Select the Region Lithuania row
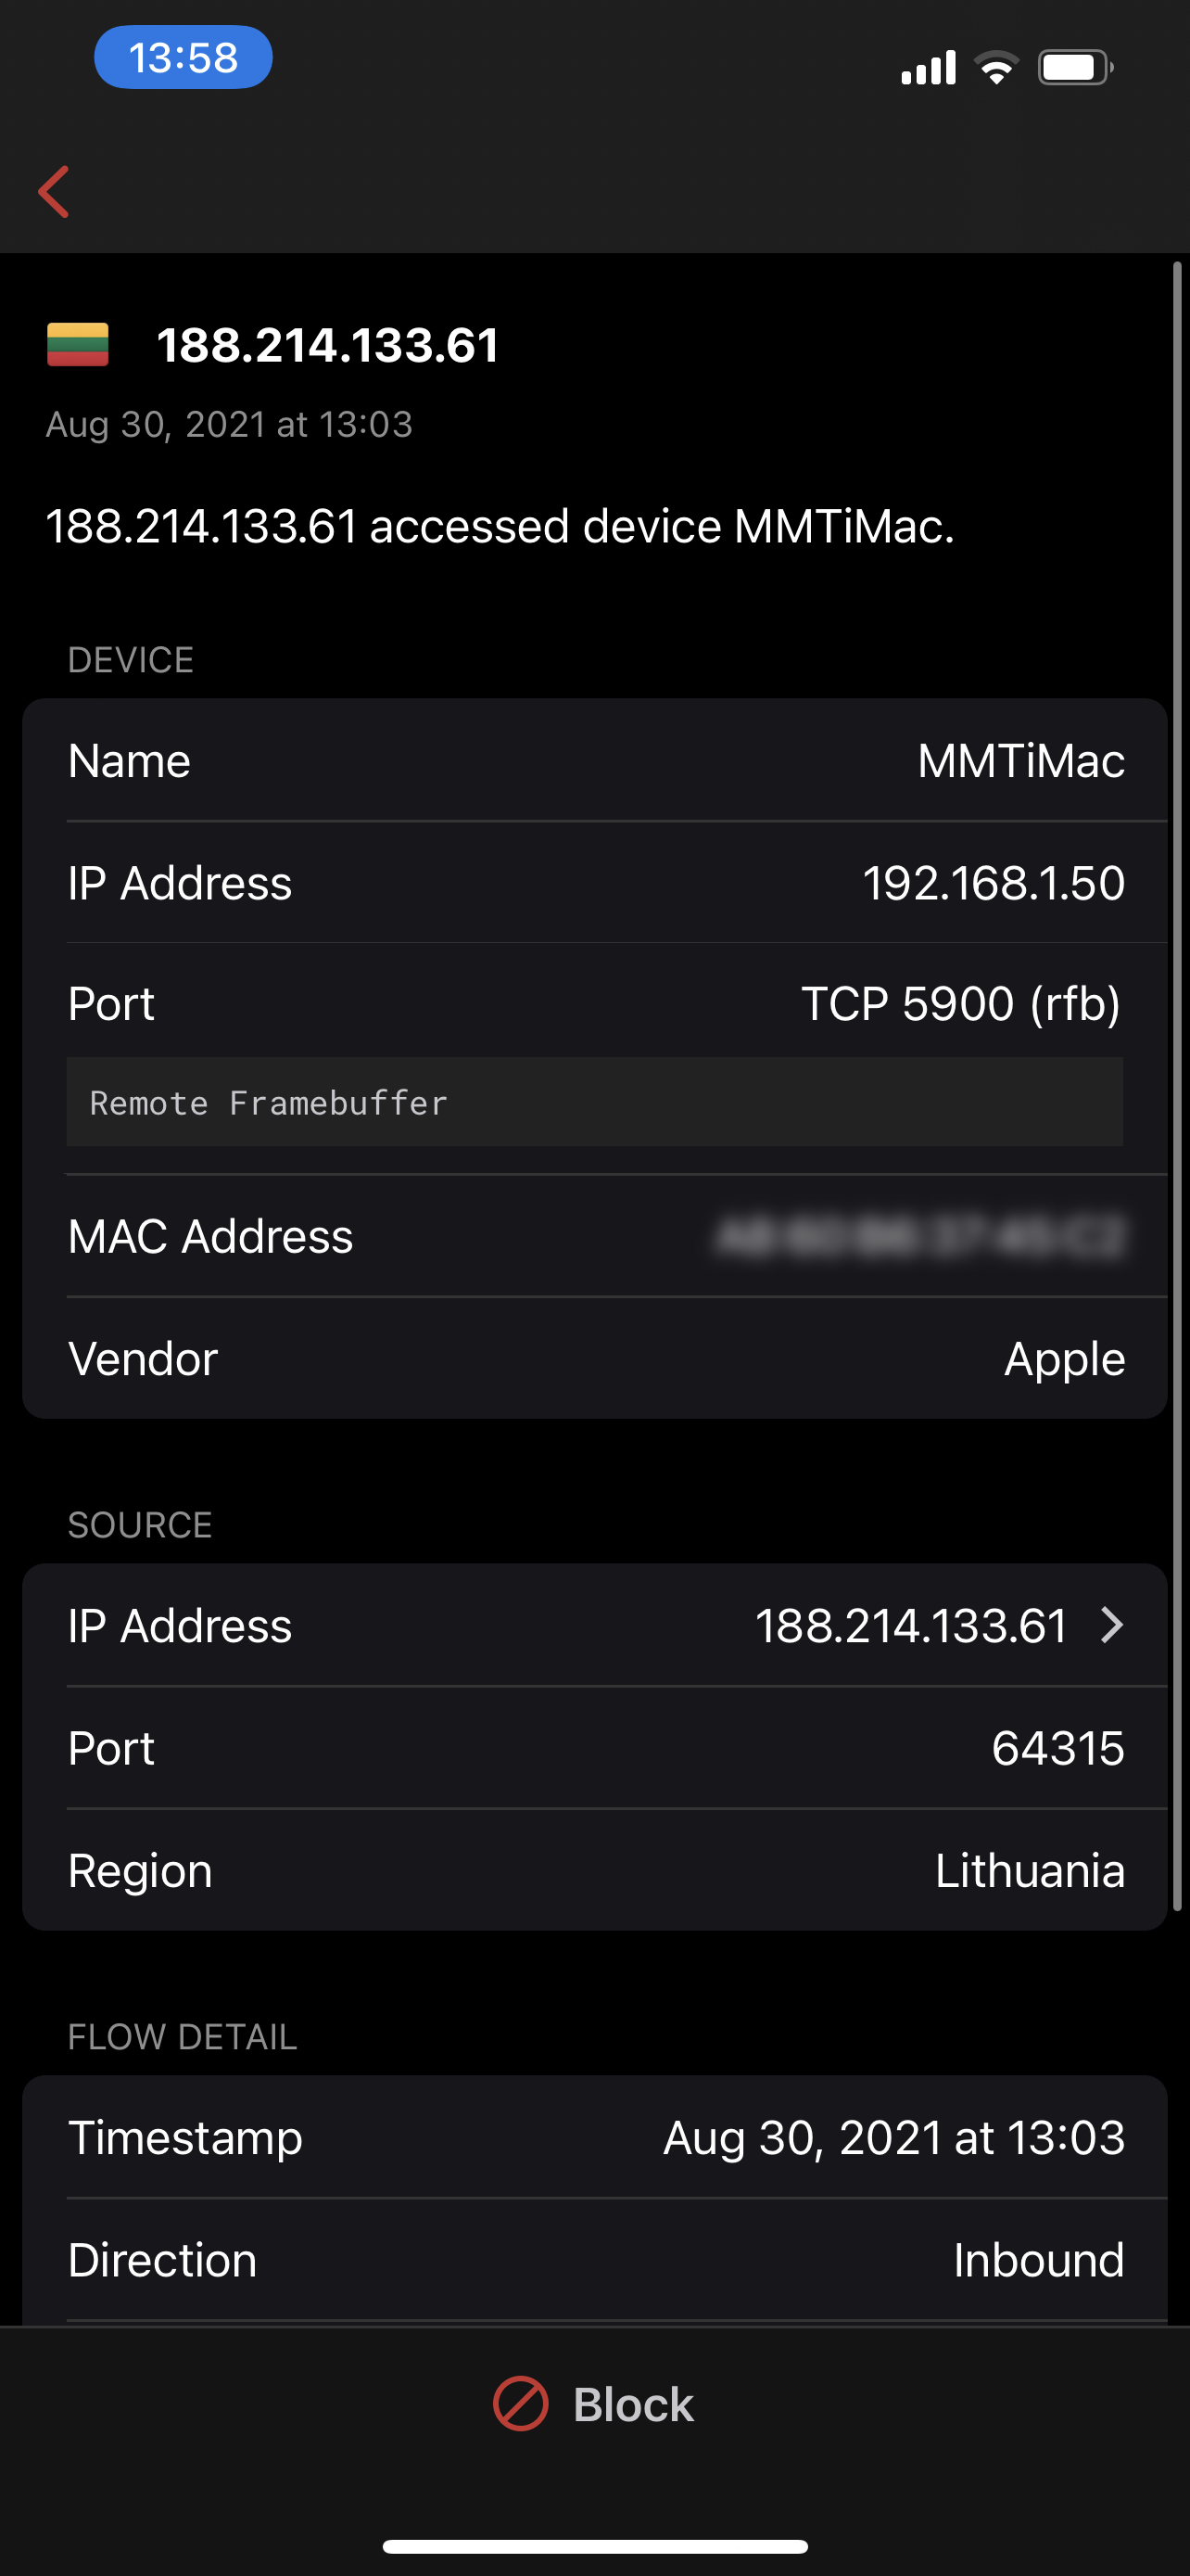Viewport: 1190px width, 2576px height. (x=596, y=1870)
